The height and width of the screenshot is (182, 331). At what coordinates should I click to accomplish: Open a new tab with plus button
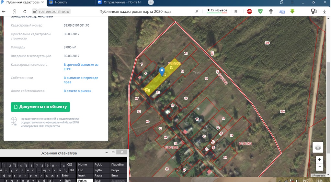point(151,2)
